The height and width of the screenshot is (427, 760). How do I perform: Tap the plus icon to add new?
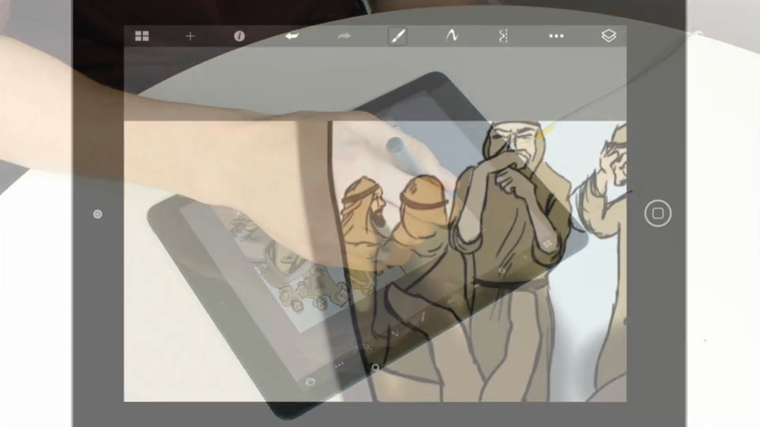point(190,36)
